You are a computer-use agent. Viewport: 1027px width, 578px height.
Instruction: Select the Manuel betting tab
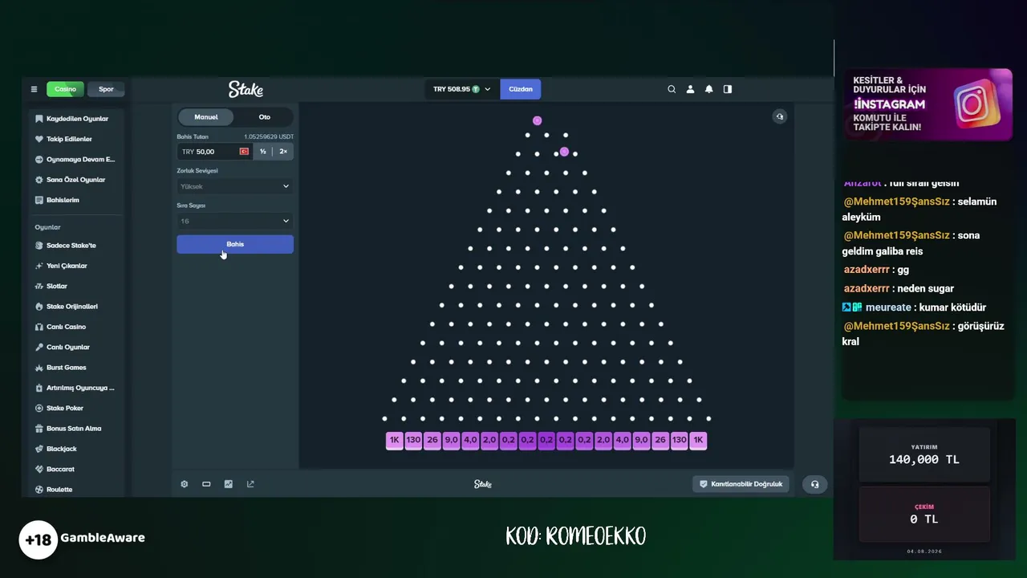[206, 117]
